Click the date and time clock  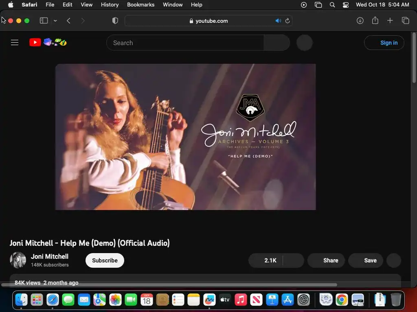(382, 5)
